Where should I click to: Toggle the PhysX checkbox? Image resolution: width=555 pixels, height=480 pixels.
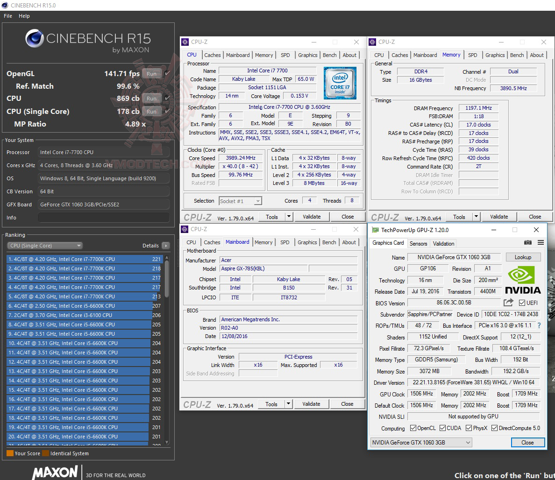click(x=469, y=428)
